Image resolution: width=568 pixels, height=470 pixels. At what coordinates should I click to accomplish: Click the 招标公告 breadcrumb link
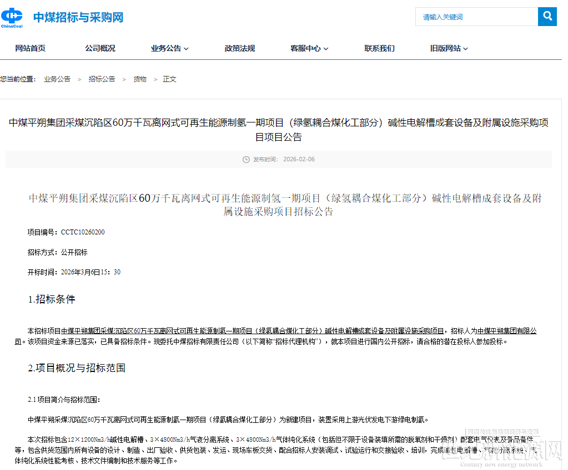click(102, 79)
